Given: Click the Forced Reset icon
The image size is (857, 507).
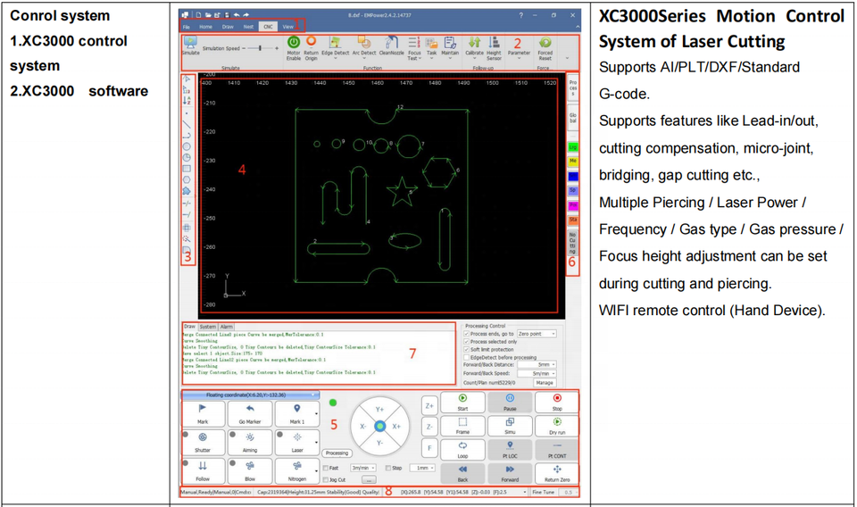Looking at the screenshot, I should pyautogui.click(x=545, y=43).
